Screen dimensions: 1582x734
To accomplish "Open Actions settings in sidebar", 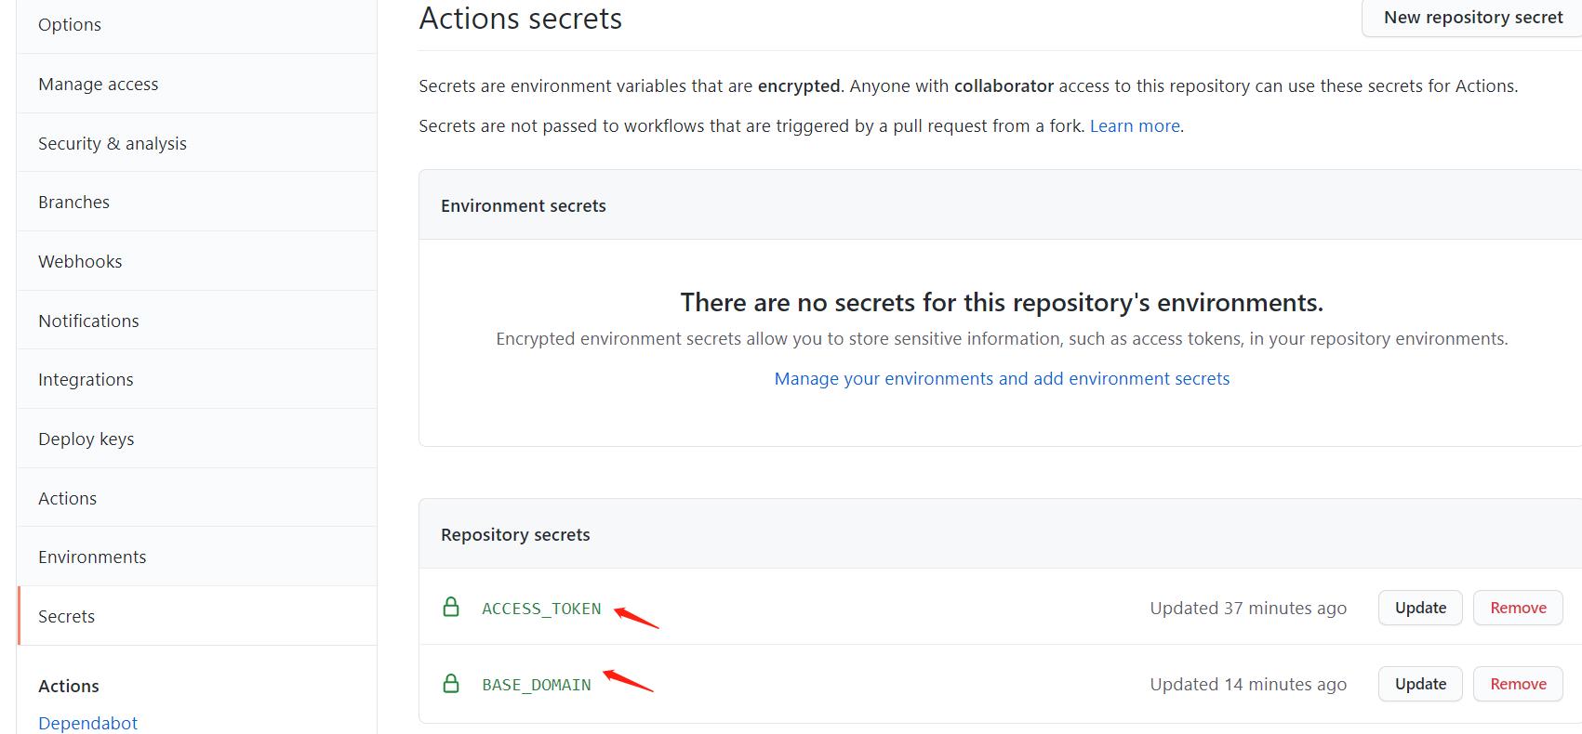I will [68, 498].
